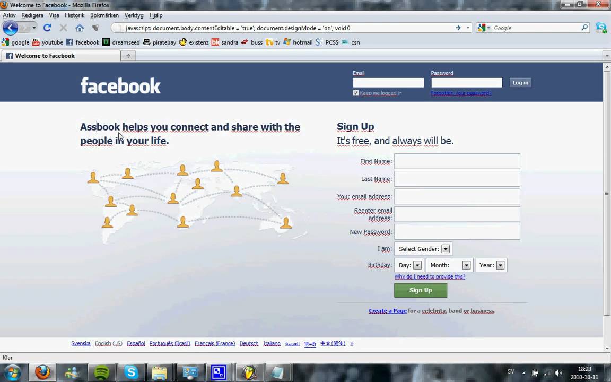The width and height of the screenshot is (611, 382).
Task: Open Firefox from the taskbar
Action: tap(42, 372)
